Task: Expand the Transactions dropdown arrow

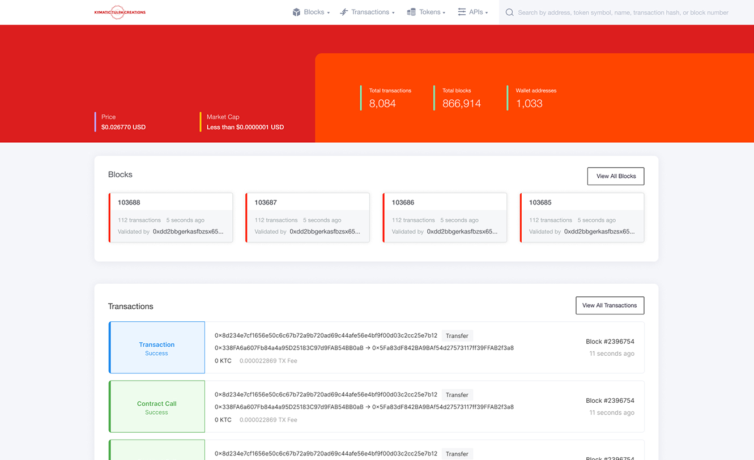Action: (393, 13)
